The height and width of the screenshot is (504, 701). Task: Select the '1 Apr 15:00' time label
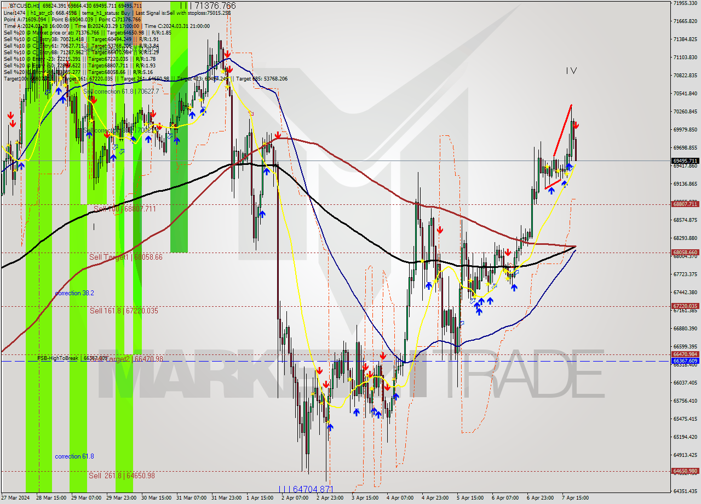click(x=260, y=498)
